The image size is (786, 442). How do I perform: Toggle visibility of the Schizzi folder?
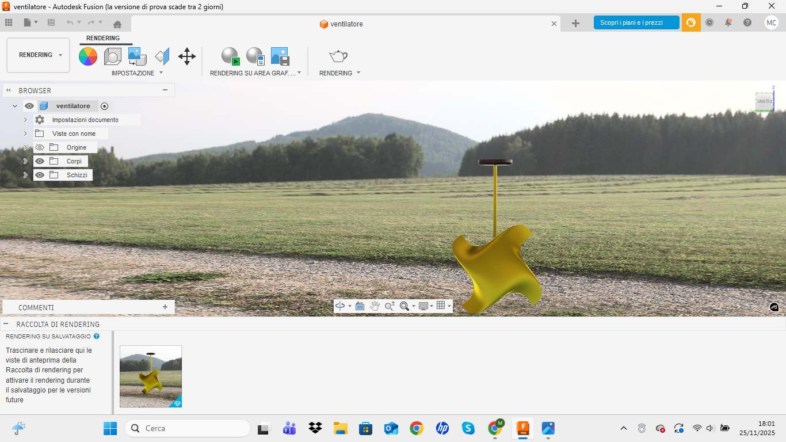[x=40, y=175]
